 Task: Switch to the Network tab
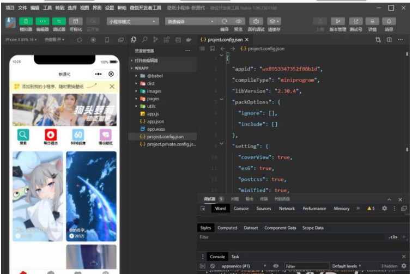pos(287,209)
